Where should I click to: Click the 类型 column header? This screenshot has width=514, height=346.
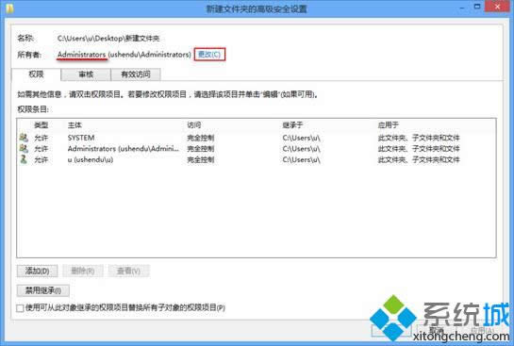tap(41, 125)
